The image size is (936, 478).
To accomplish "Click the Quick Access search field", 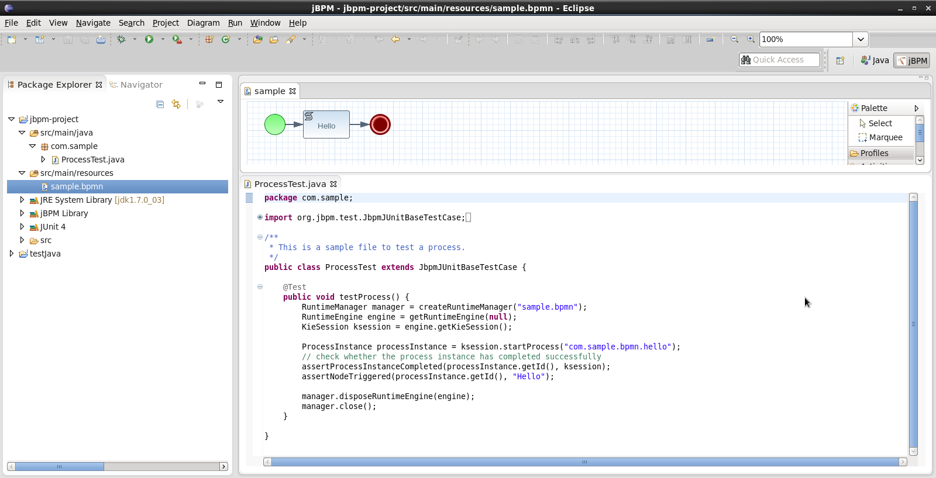I will 779,60.
